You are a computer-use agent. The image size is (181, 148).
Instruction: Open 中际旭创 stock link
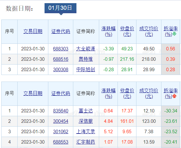pos(86,70)
